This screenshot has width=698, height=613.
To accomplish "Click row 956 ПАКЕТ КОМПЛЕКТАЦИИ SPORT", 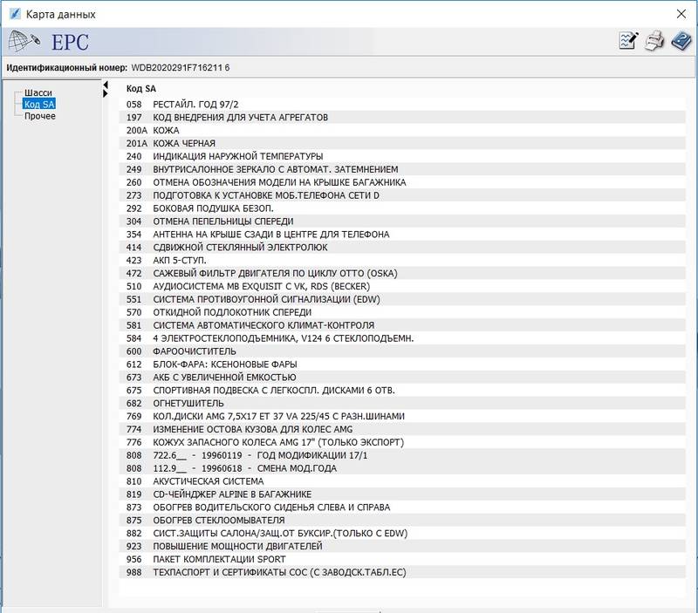I will 231,559.
